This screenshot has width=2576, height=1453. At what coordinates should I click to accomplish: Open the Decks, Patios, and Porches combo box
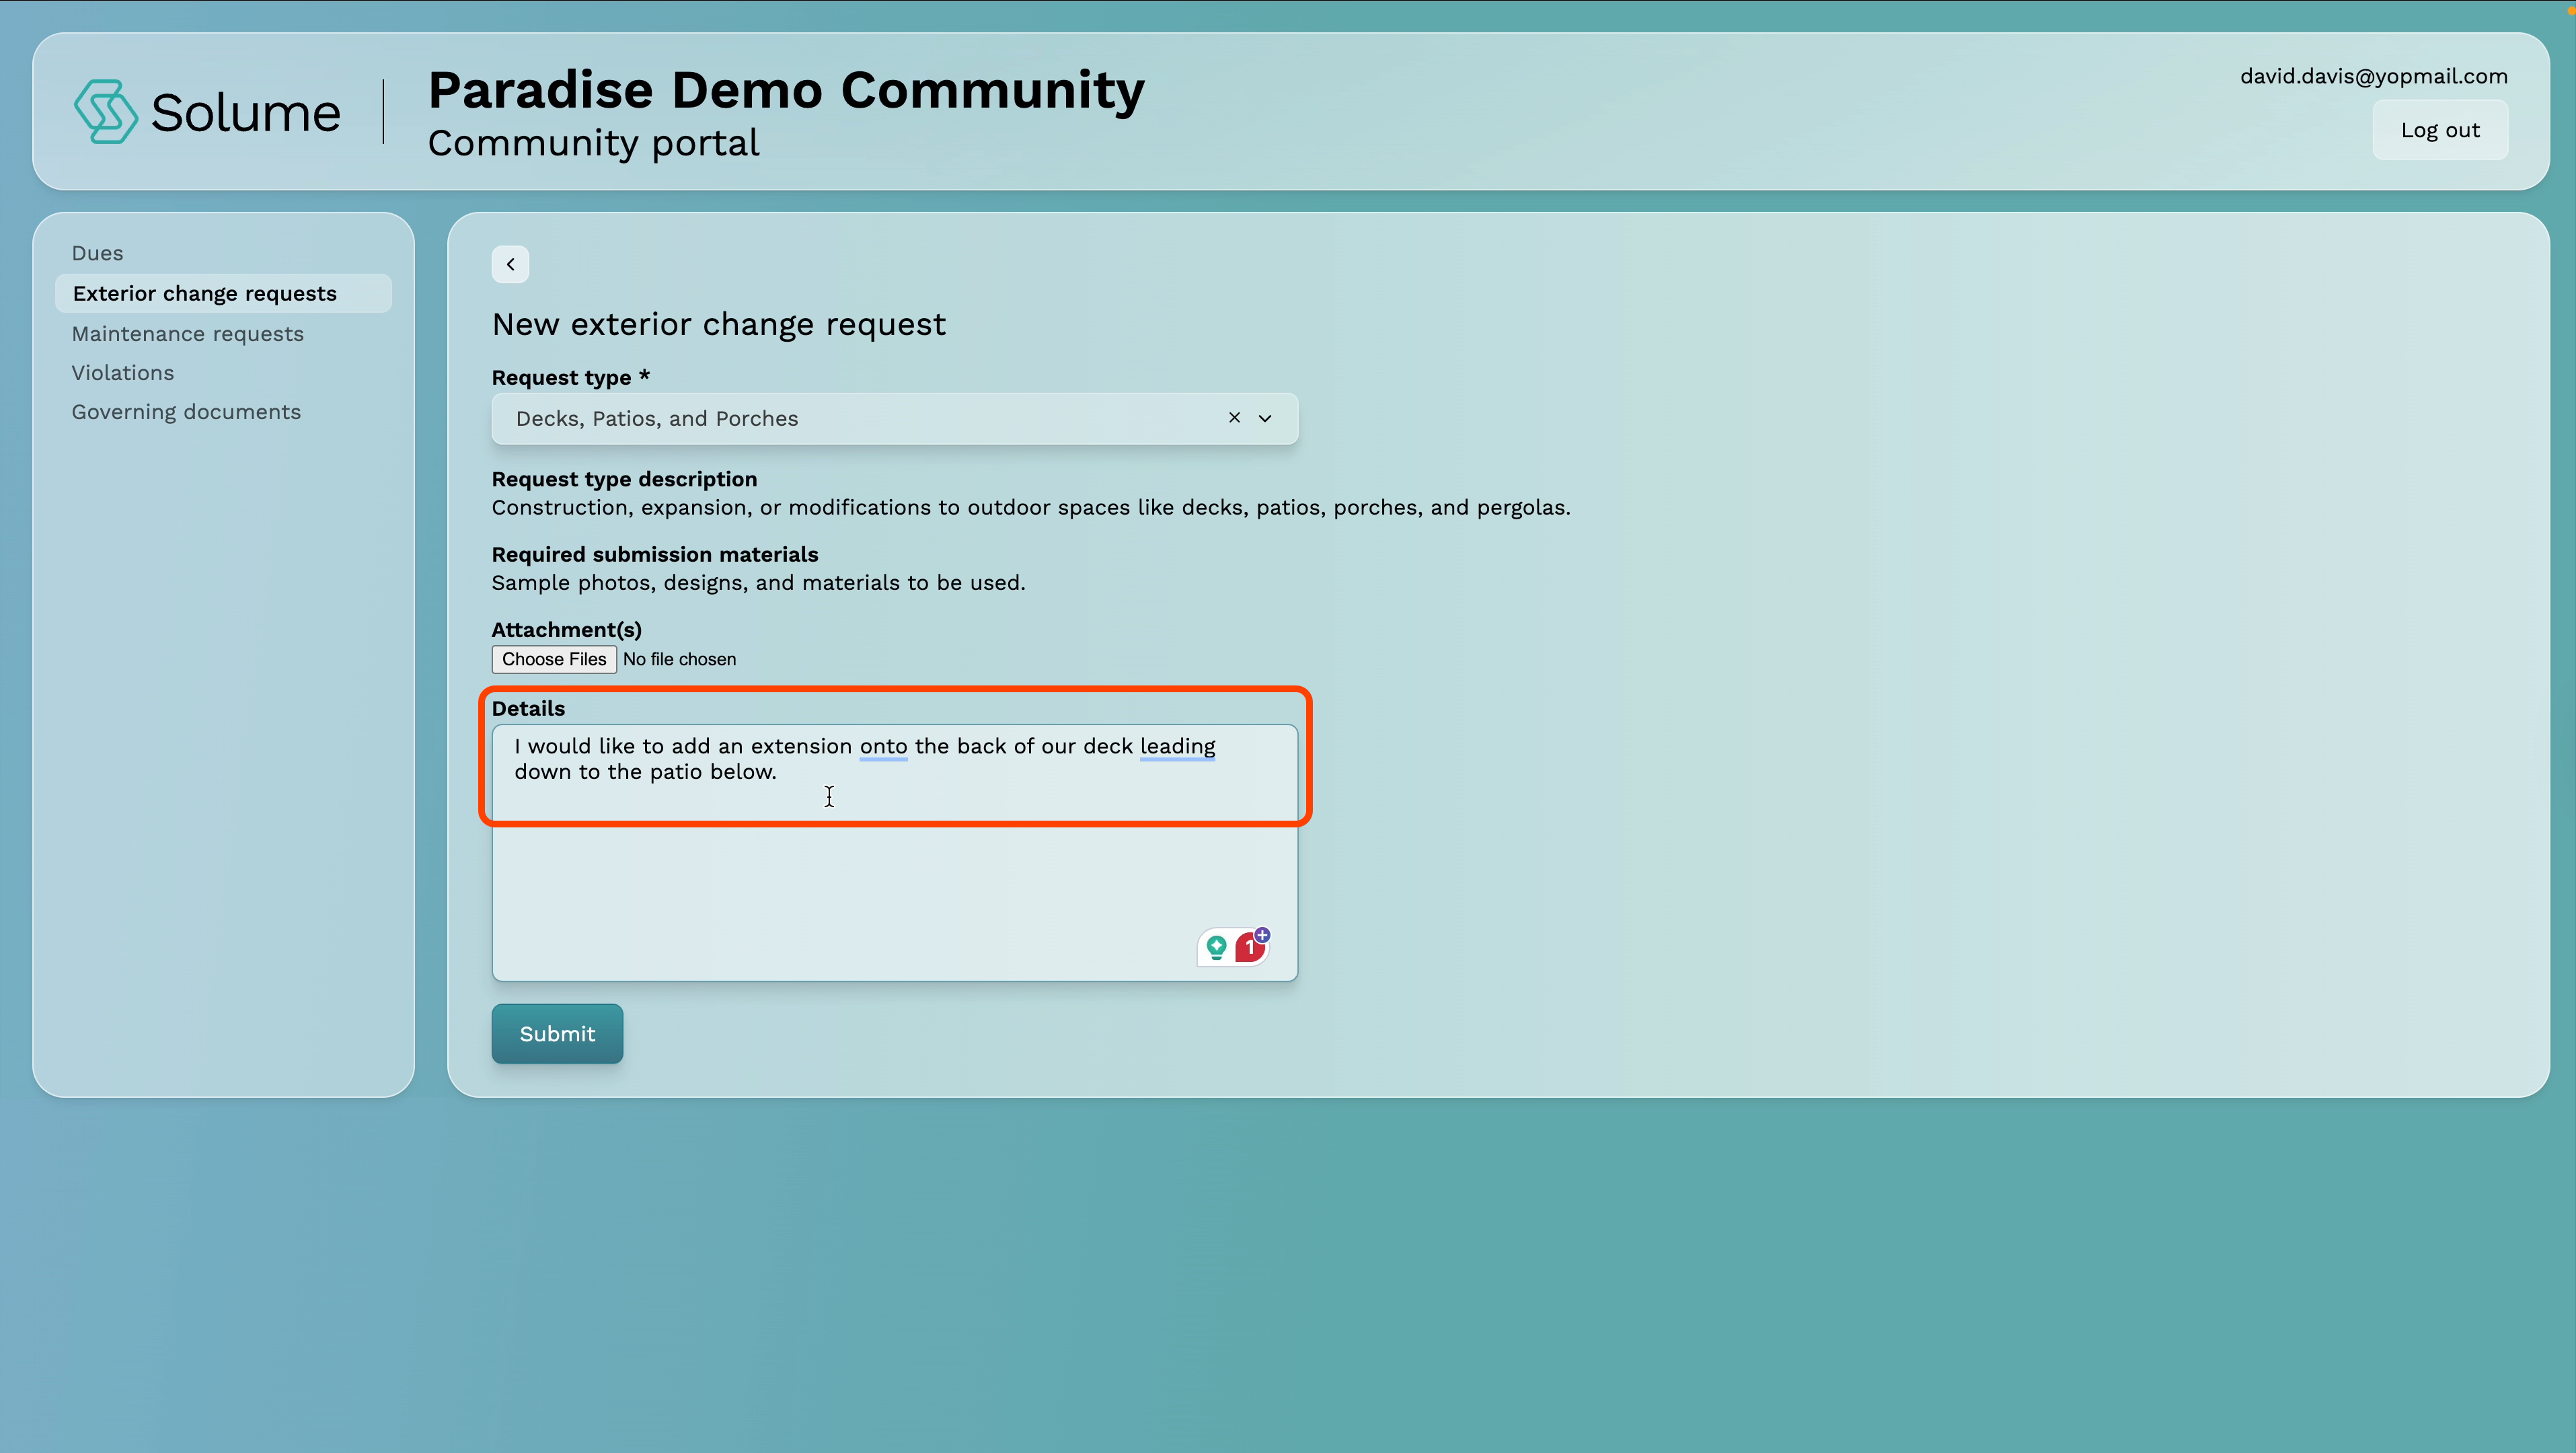[895, 418]
